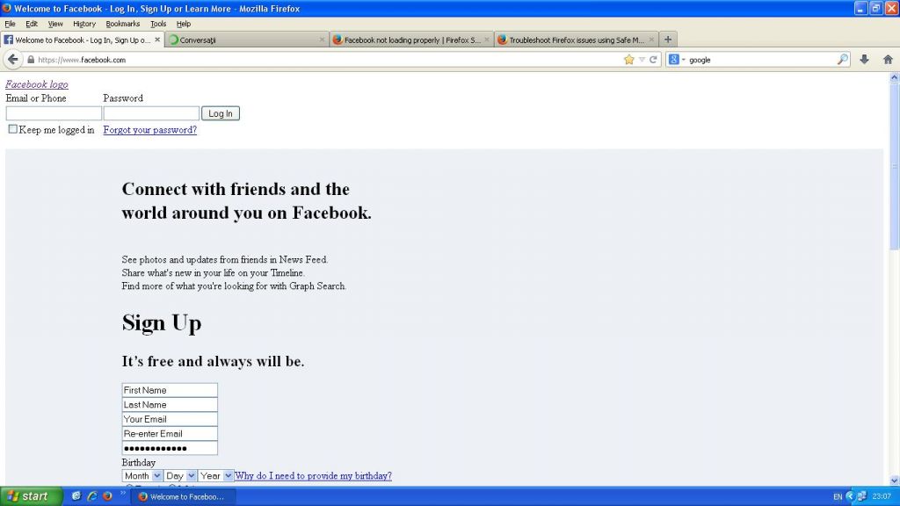900x506 pixels.
Task: Go back using the Firefox back arrow
Action: coord(12,59)
